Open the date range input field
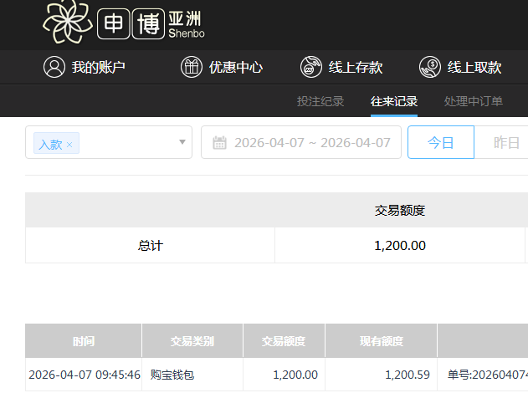 301,142
